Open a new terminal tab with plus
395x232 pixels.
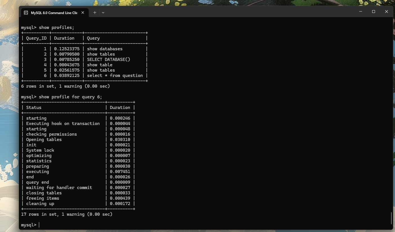95,13
